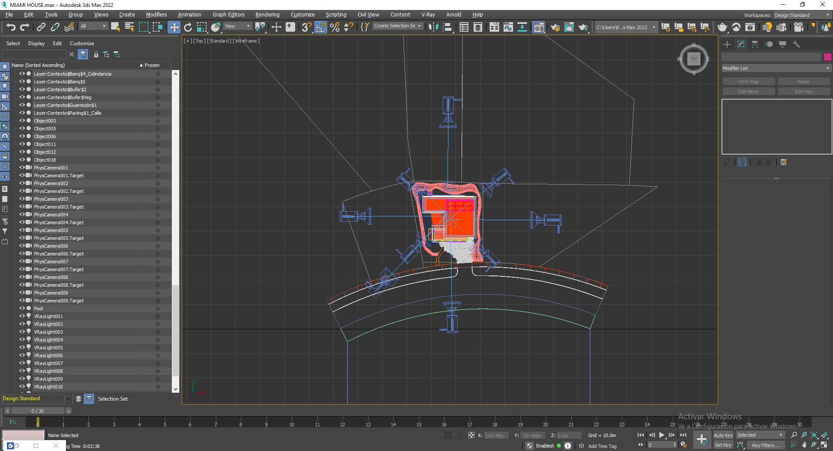Click the Mirror tool icon
This screenshot has width=833, height=451.
pos(433,27)
